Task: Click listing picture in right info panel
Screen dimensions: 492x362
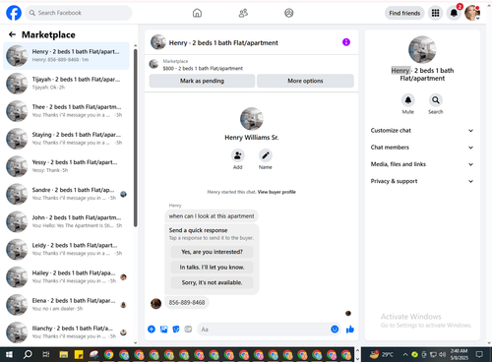Action: [x=422, y=49]
